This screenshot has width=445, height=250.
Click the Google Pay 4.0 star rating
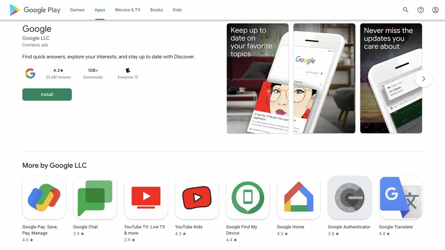(28, 240)
